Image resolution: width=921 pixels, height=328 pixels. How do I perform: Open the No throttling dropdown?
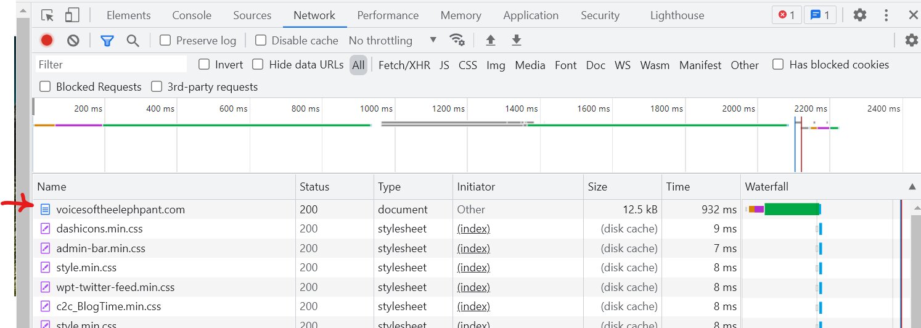pyautogui.click(x=393, y=40)
